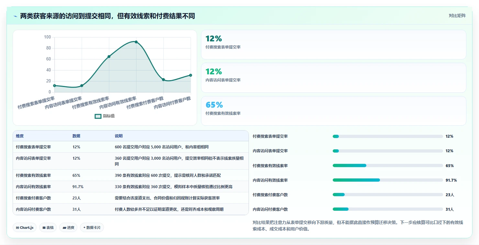Select the Chart.js tag chip
The height and width of the screenshot is (245, 479).
(25, 228)
